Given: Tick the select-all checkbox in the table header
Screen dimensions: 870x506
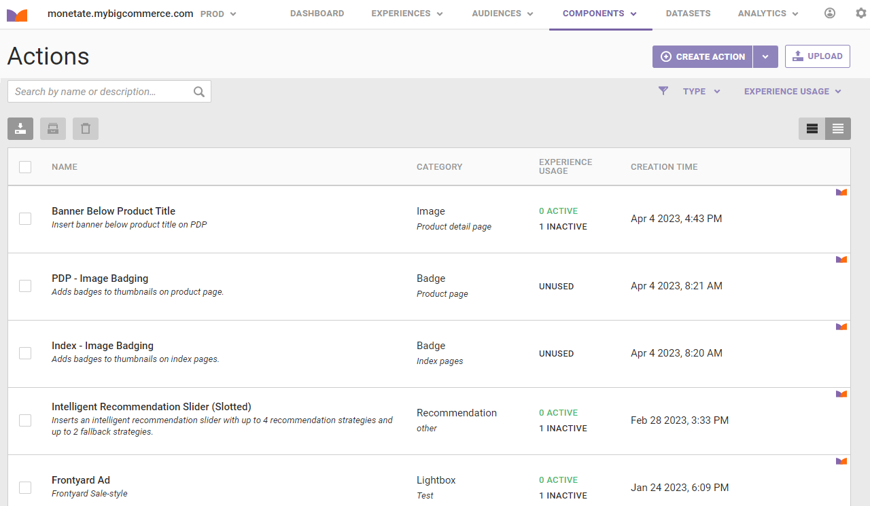Looking at the screenshot, I should pyautogui.click(x=25, y=167).
